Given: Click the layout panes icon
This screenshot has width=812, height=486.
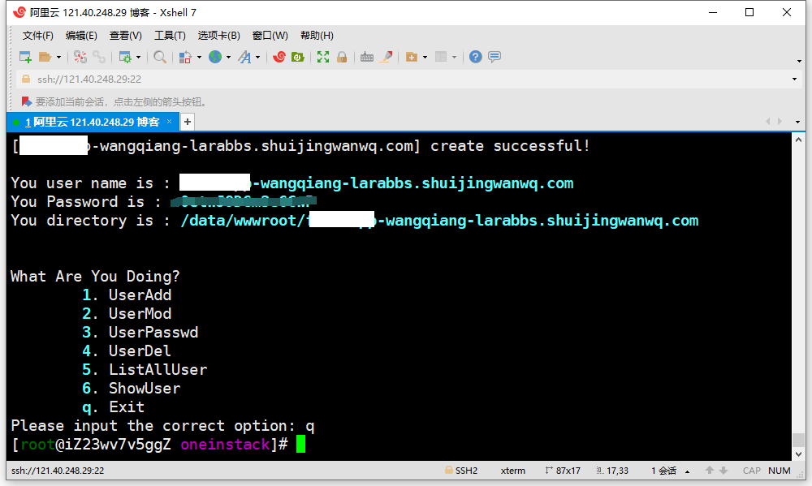Looking at the screenshot, I should click(x=441, y=57).
